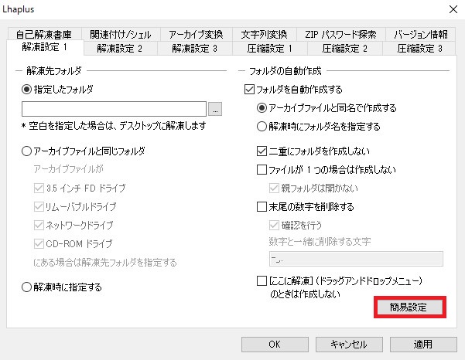
Task: Click the browse folder button (...)
Action: (215, 109)
